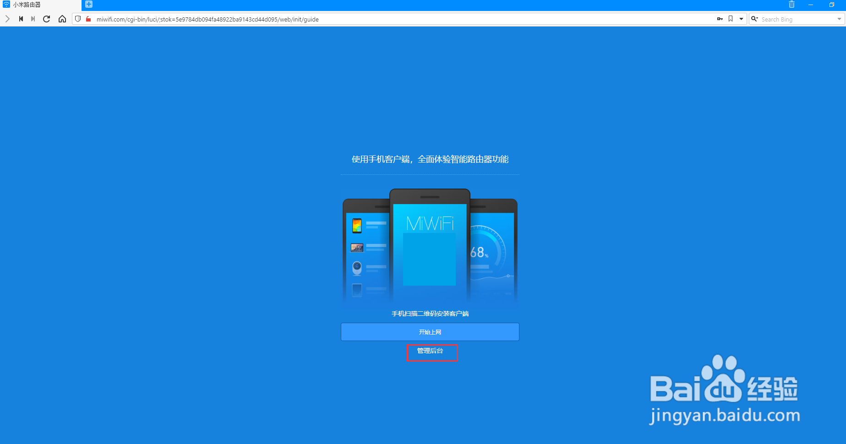Viewport: 846px width, 444px height.
Task: Select the 小米路由器 browser tab
Action: coord(41,5)
